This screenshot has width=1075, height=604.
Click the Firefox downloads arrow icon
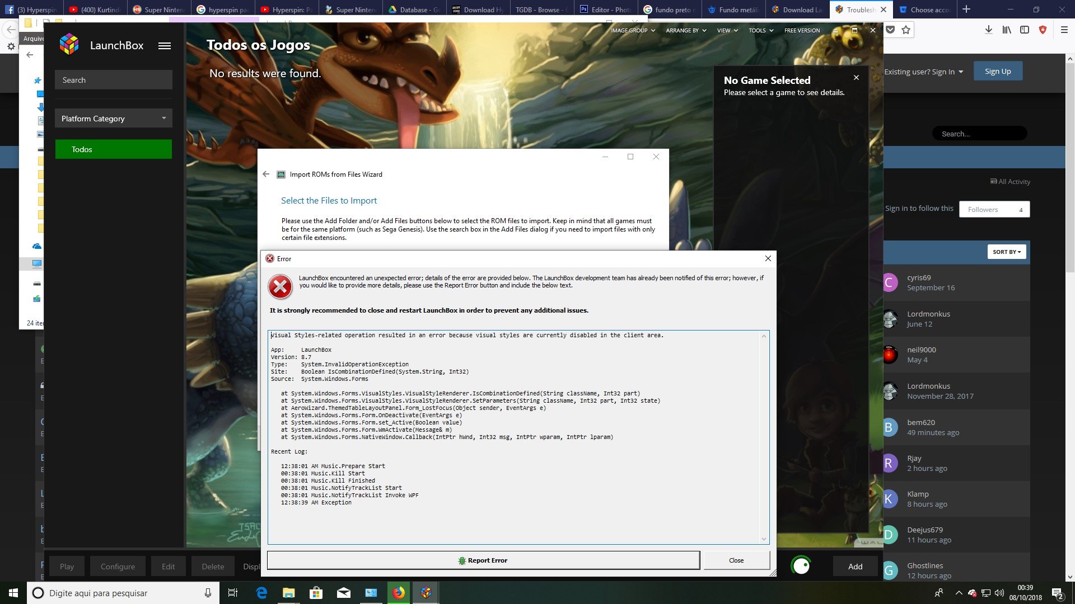pos(989,30)
